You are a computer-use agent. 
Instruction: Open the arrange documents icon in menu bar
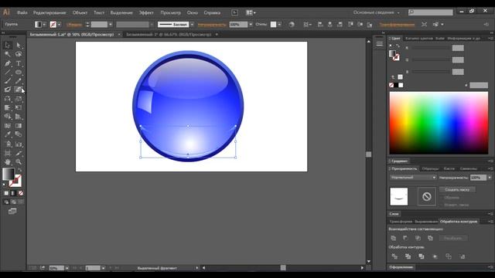pos(251,12)
